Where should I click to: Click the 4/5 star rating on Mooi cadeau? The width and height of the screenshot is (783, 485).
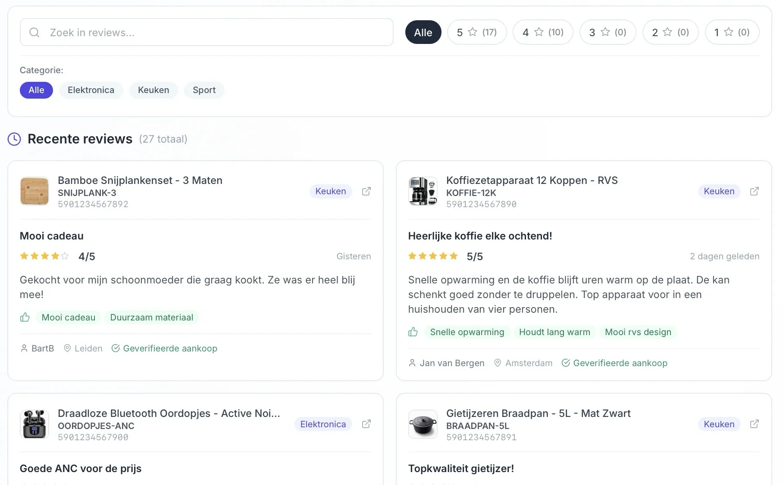pos(57,256)
